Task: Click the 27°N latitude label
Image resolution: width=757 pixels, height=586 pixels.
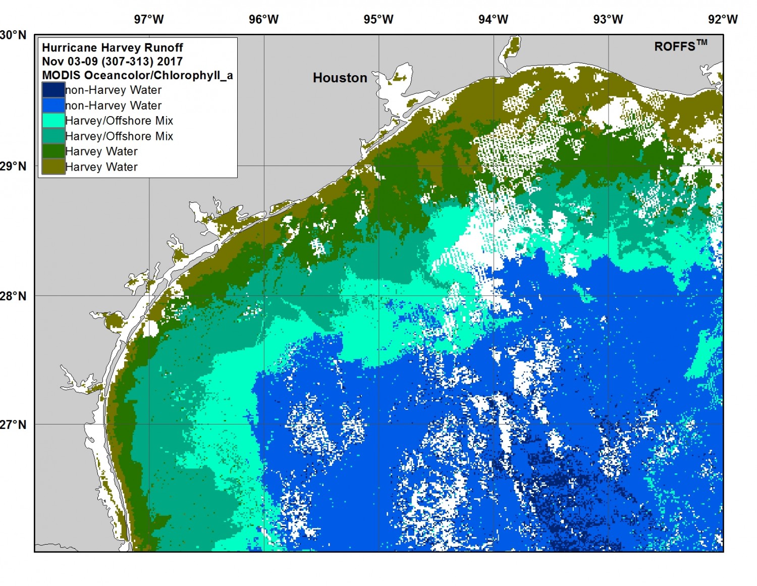Action: (x=13, y=424)
